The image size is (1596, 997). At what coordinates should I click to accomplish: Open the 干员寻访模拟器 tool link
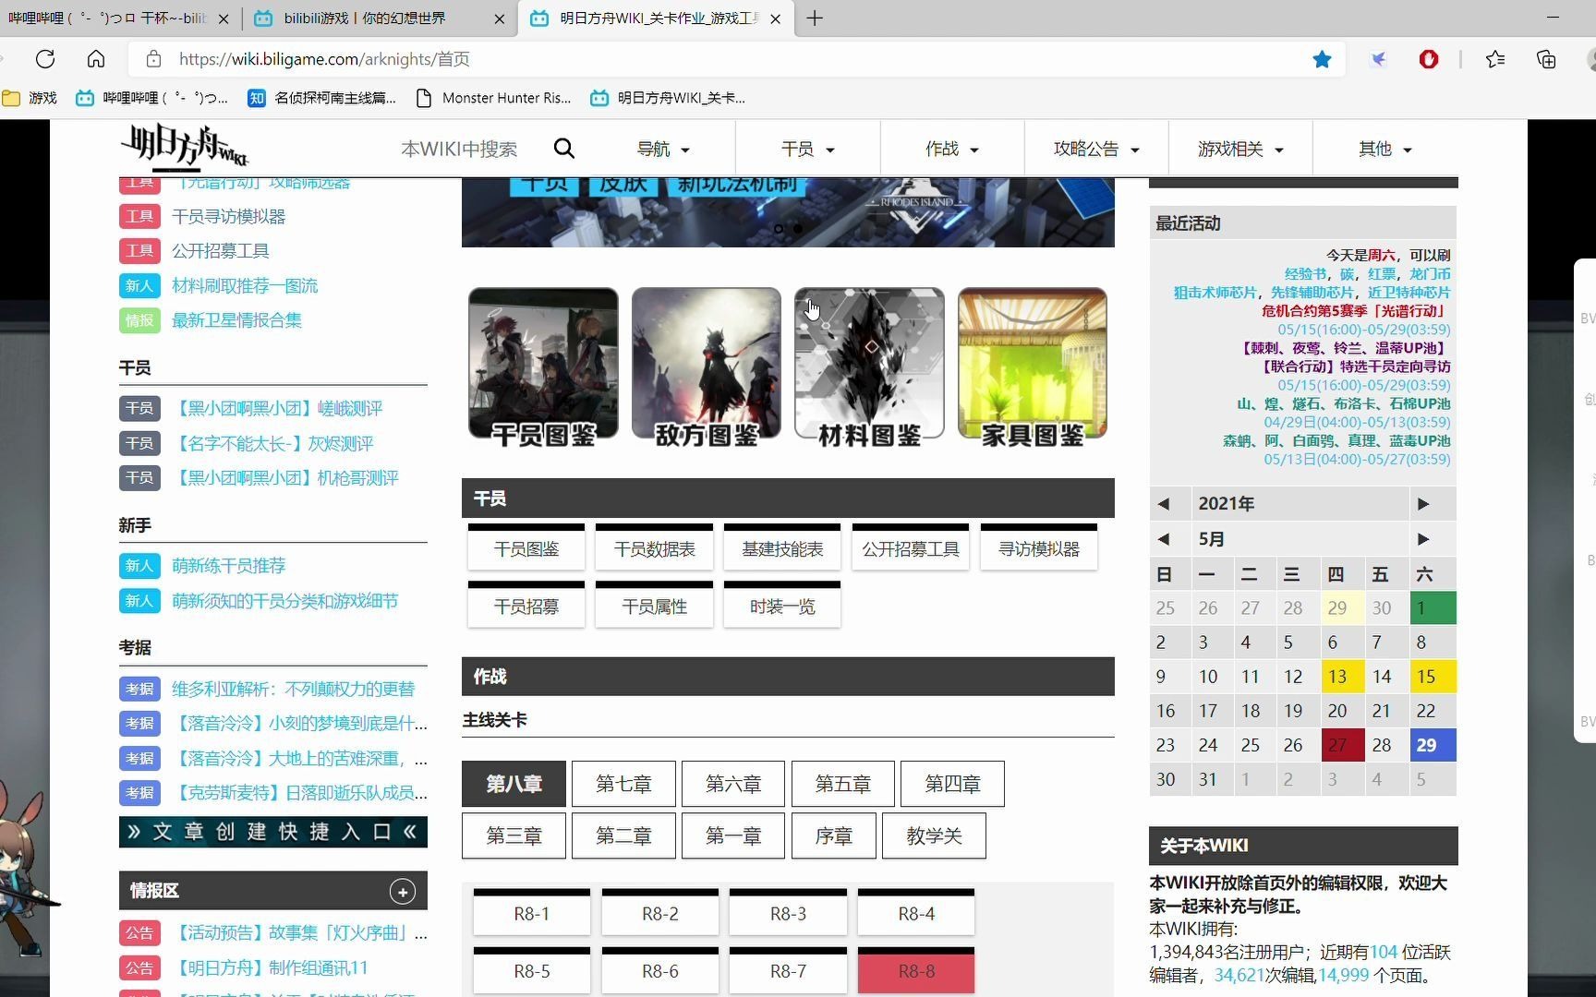(x=229, y=216)
